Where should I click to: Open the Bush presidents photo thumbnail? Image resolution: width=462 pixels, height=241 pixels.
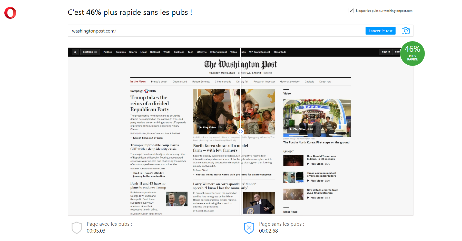[176, 199]
